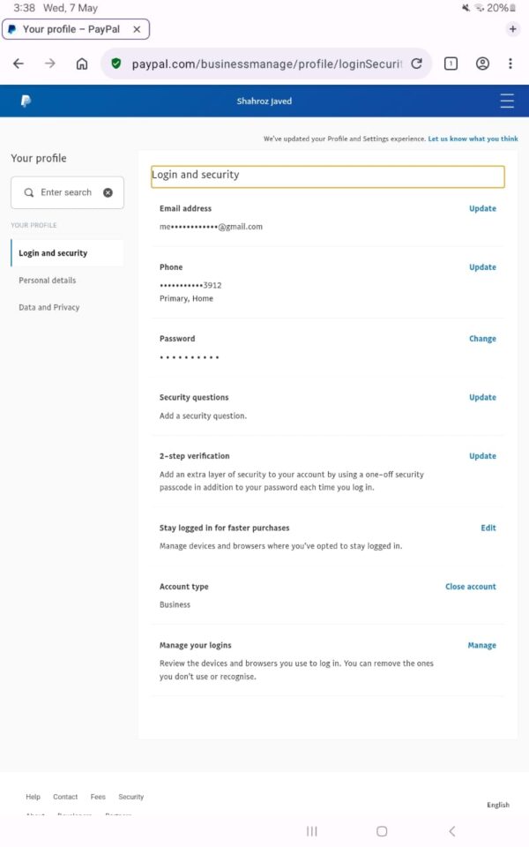Clear the search field with X icon

tap(108, 192)
